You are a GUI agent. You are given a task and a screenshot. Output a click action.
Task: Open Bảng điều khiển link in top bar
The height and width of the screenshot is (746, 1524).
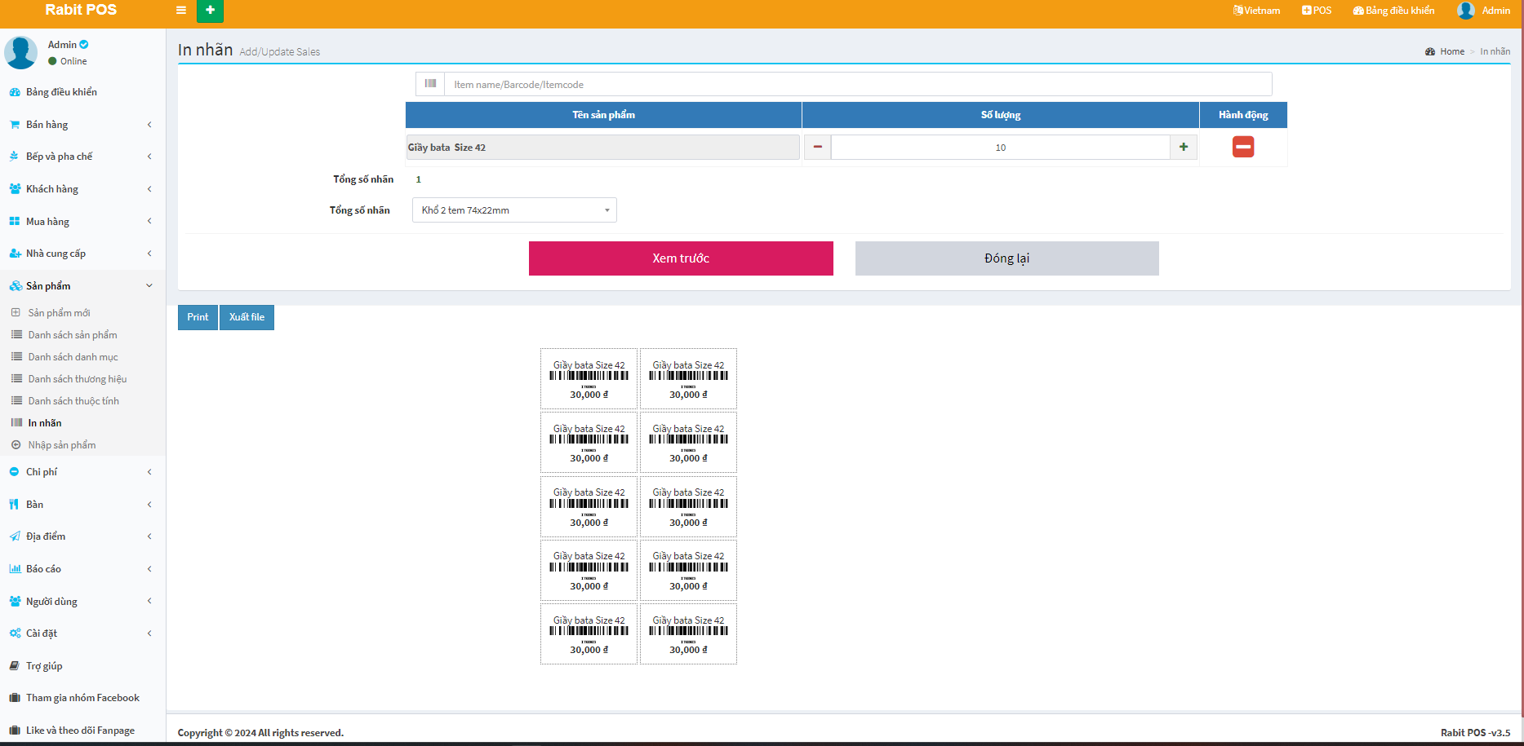(1393, 11)
